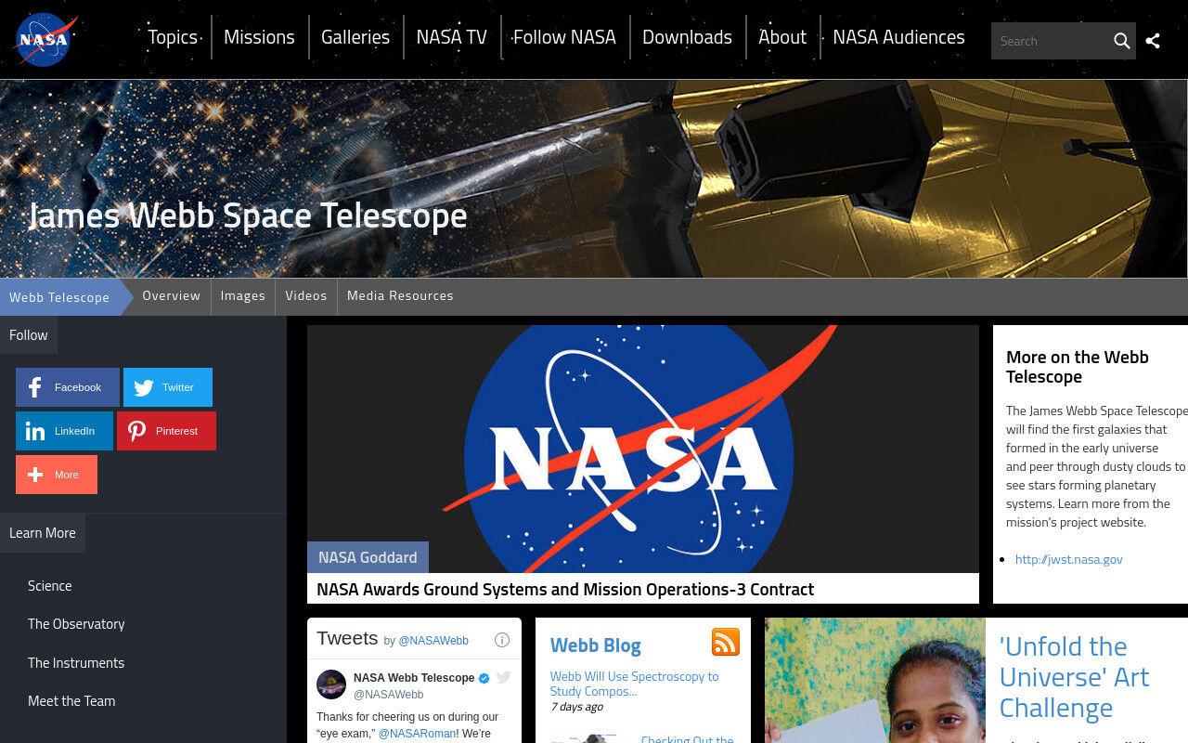Click the Webb Blog RSS feed icon
This screenshot has width=1188, height=743.
click(726, 642)
